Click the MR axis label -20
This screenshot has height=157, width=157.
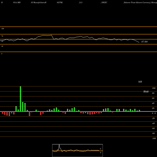tap(153, 118)
